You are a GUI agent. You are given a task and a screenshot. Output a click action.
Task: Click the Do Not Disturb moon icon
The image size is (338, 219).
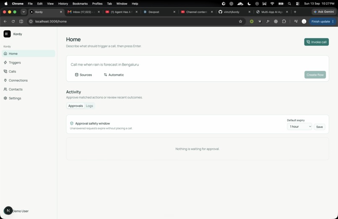coord(249,3)
